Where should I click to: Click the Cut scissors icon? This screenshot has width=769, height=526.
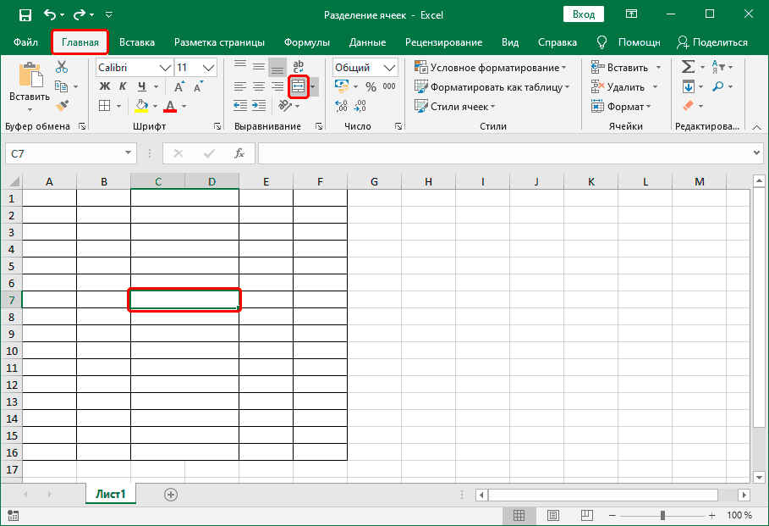(x=61, y=65)
